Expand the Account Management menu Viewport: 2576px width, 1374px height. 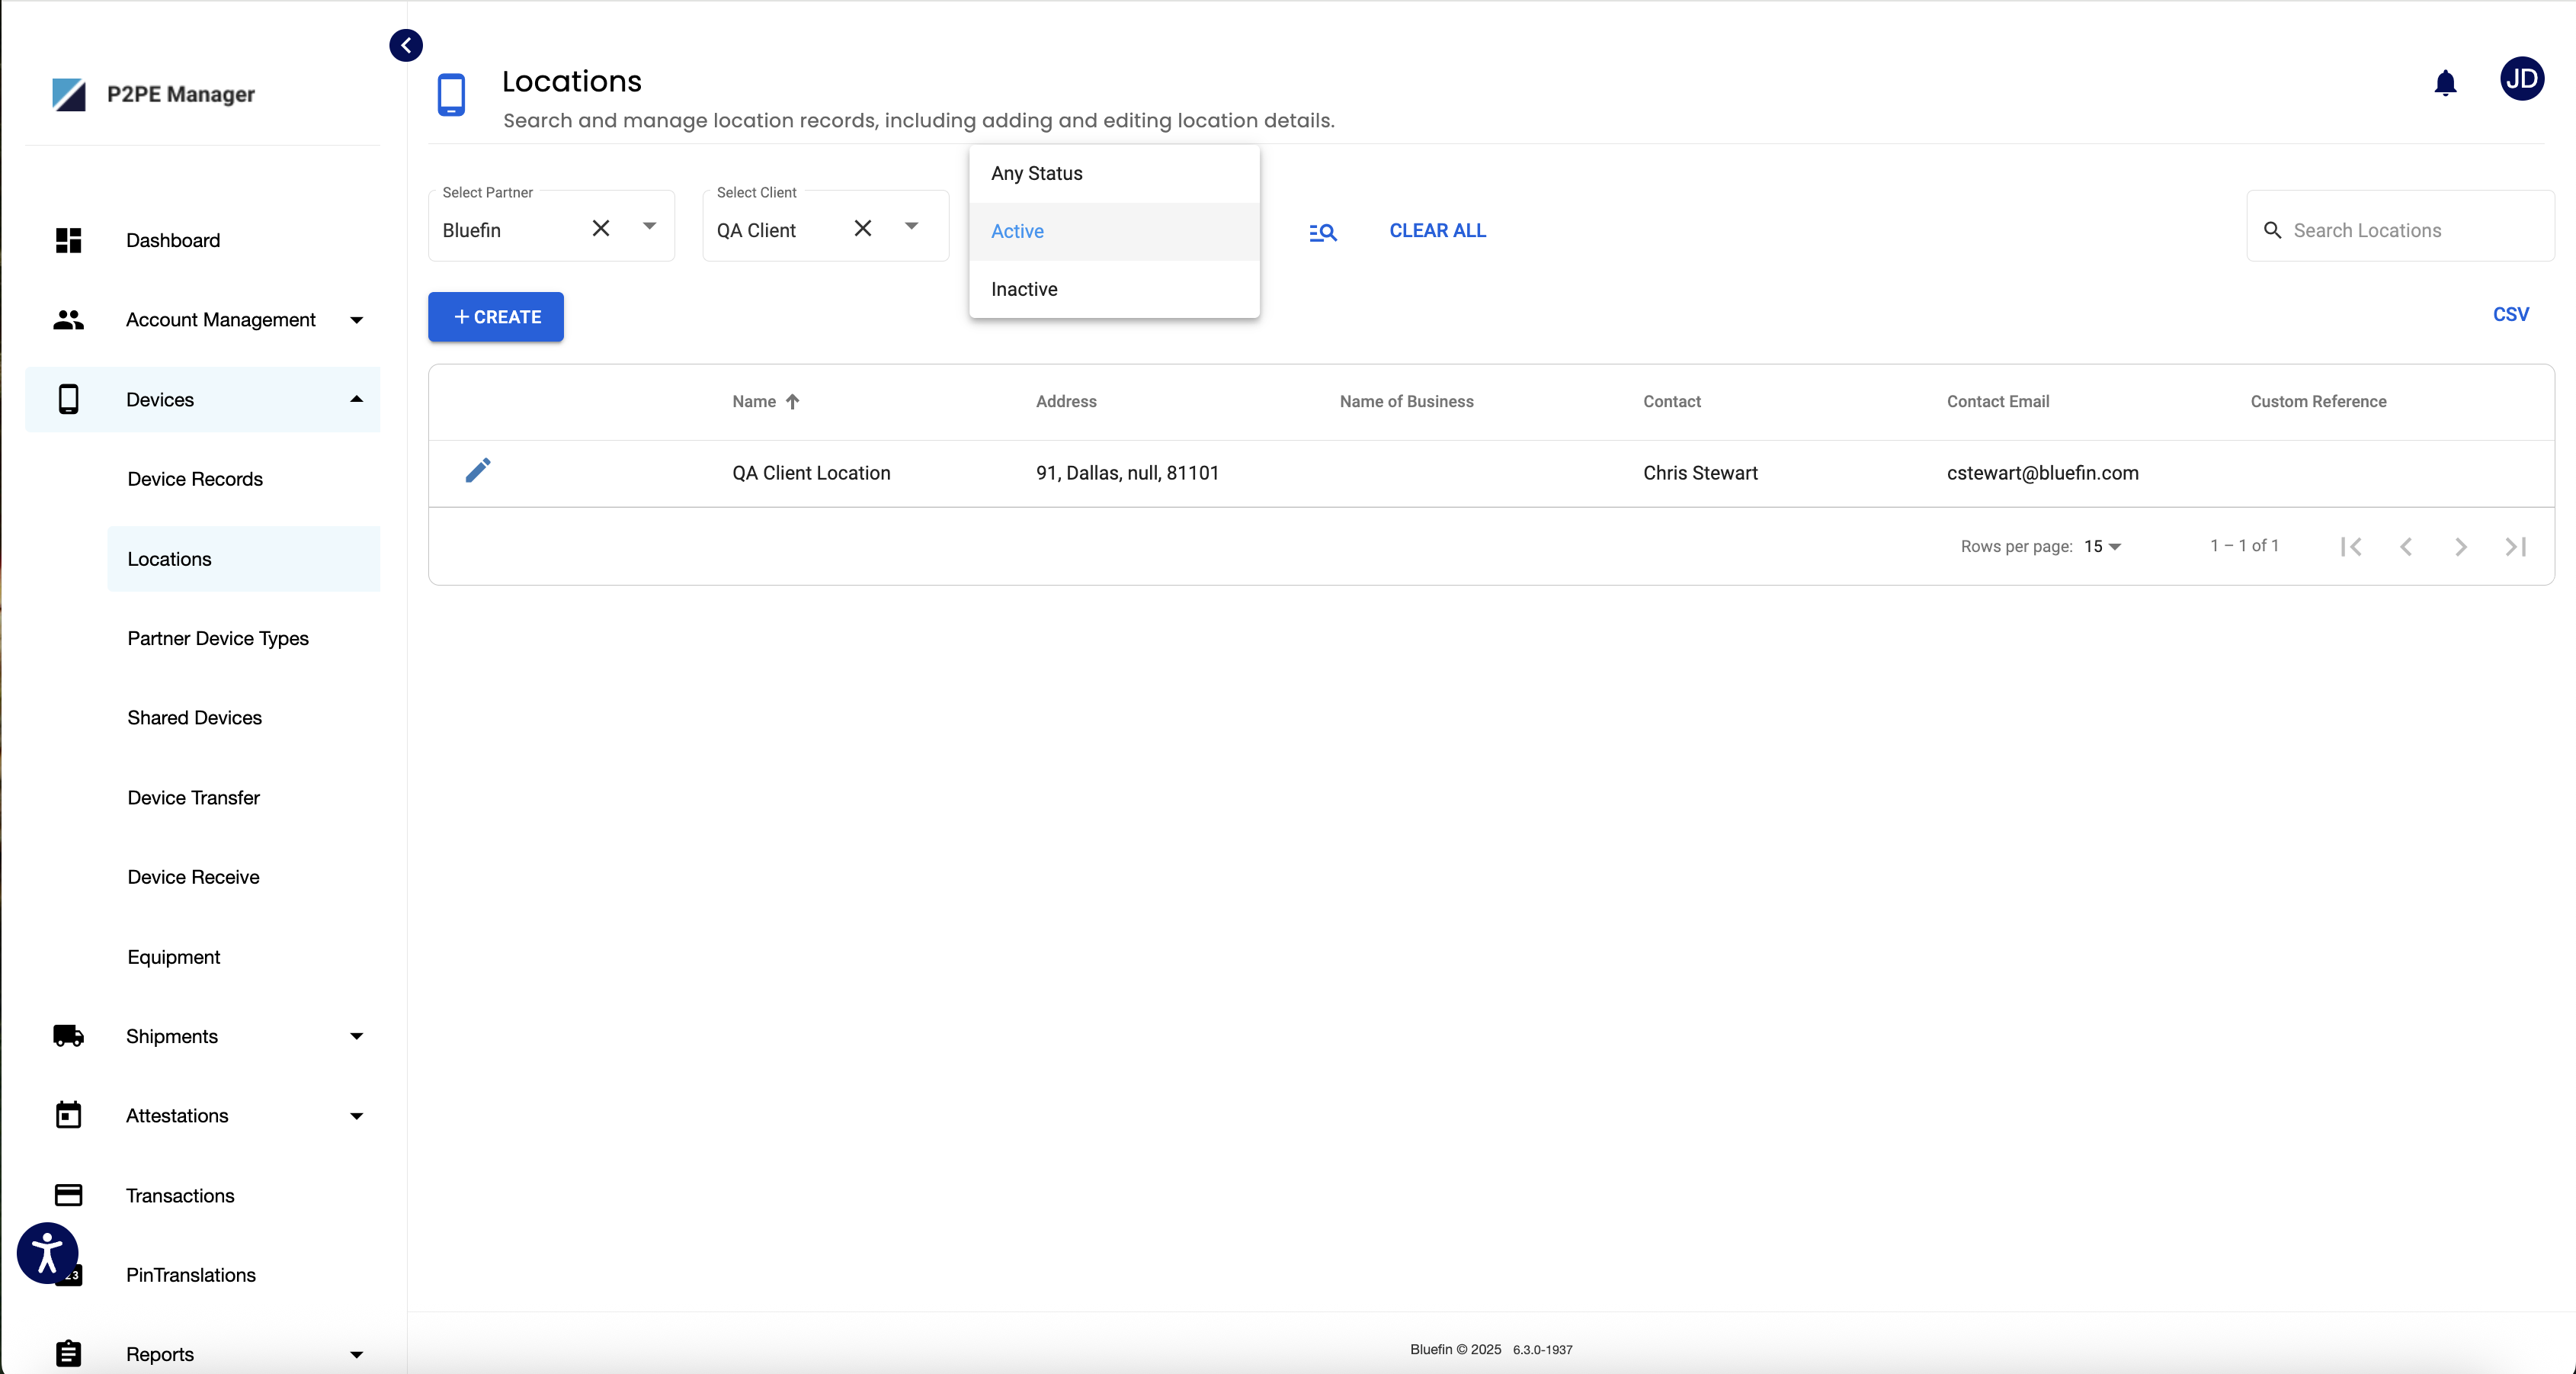click(x=220, y=320)
